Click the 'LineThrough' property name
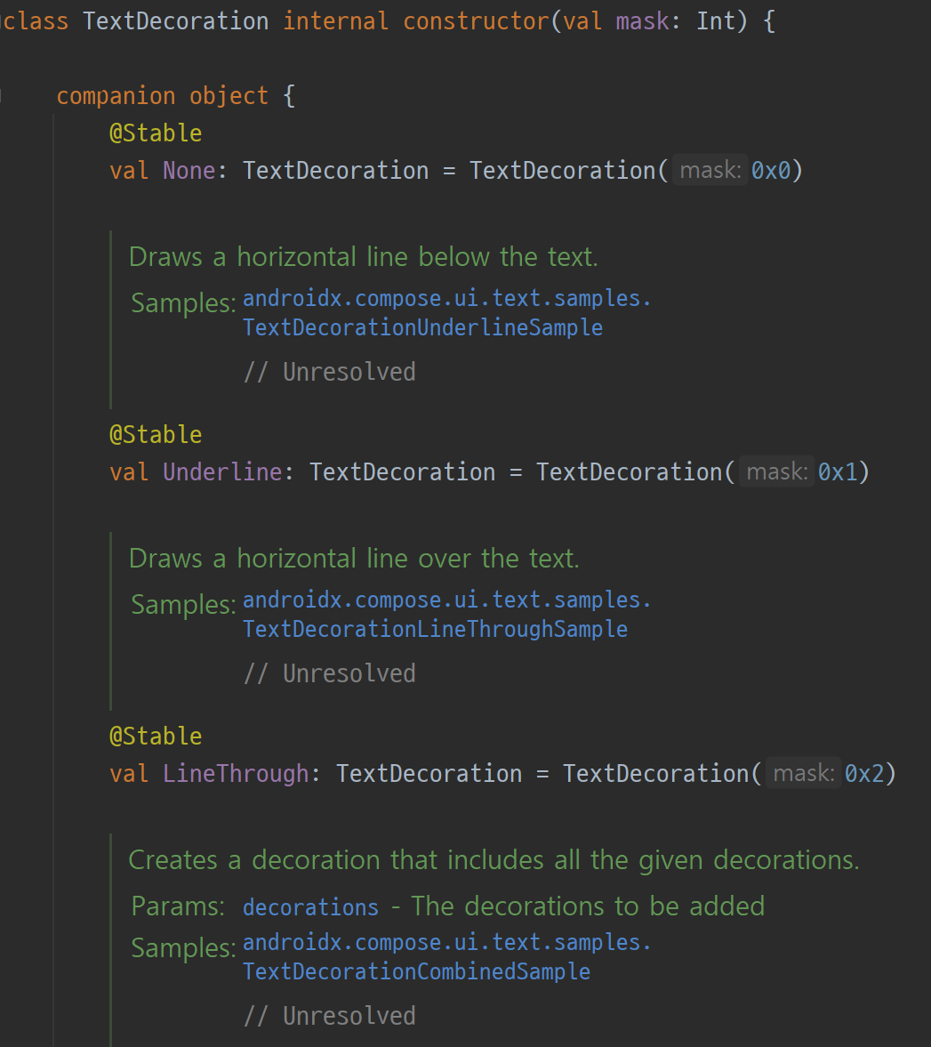 tap(236, 774)
